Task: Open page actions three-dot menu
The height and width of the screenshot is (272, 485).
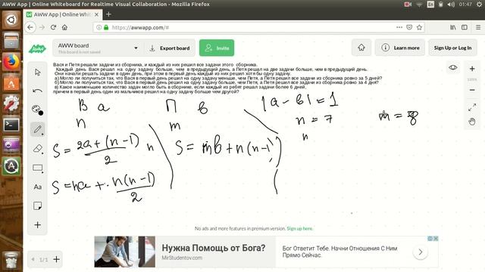Action: coord(399,27)
